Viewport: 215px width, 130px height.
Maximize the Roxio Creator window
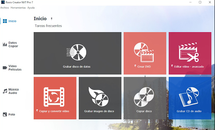point(200,2)
